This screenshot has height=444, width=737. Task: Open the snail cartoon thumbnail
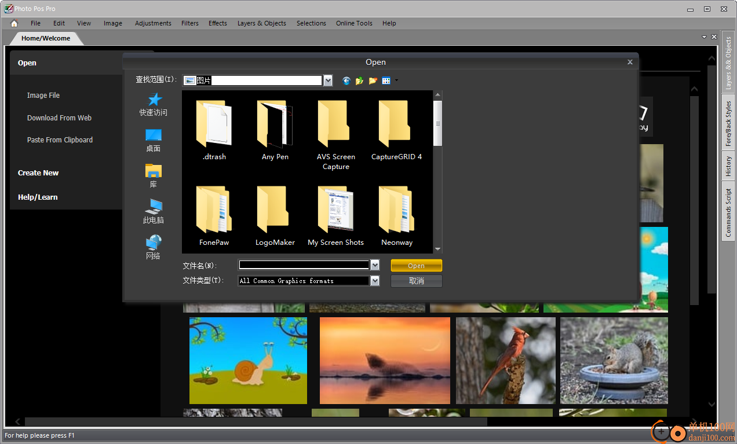248,360
